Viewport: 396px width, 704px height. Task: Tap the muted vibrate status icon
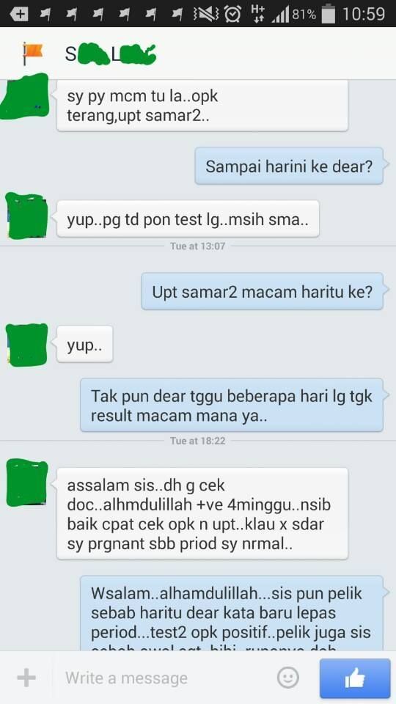click(207, 14)
